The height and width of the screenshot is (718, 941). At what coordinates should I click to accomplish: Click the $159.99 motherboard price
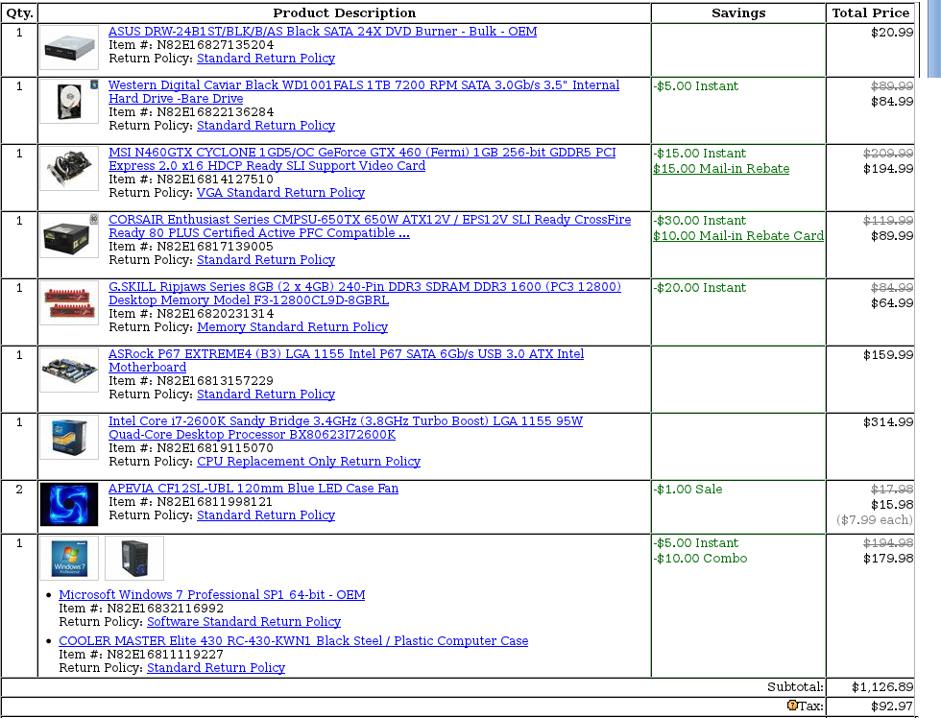point(888,355)
